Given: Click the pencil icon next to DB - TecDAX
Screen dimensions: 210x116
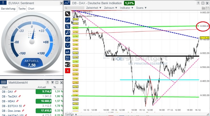Looking at the screenshot, I should [20, 96].
